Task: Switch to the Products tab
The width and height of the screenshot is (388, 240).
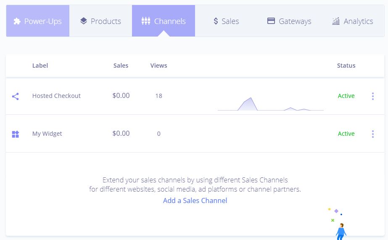Action: pyautogui.click(x=101, y=21)
